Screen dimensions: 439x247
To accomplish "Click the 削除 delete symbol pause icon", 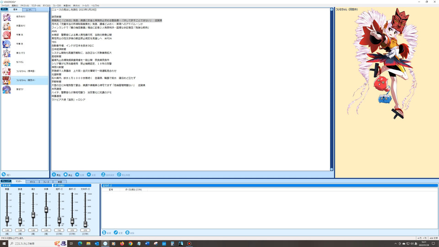I will (128, 232).
